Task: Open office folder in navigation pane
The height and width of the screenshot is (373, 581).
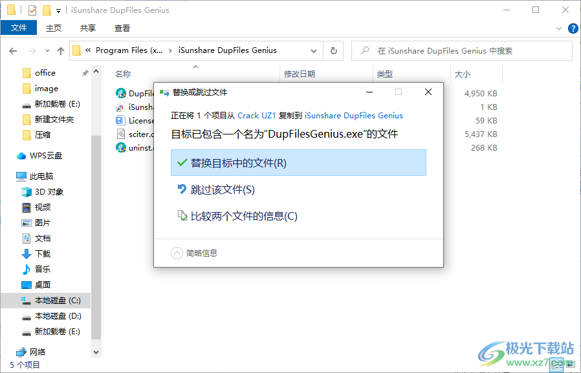Action: point(45,73)
